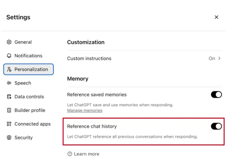
Task: Turn off the Reference chat history switch
Action: (x=216, y=126)
